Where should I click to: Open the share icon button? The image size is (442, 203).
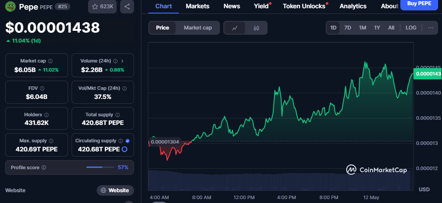127,7
